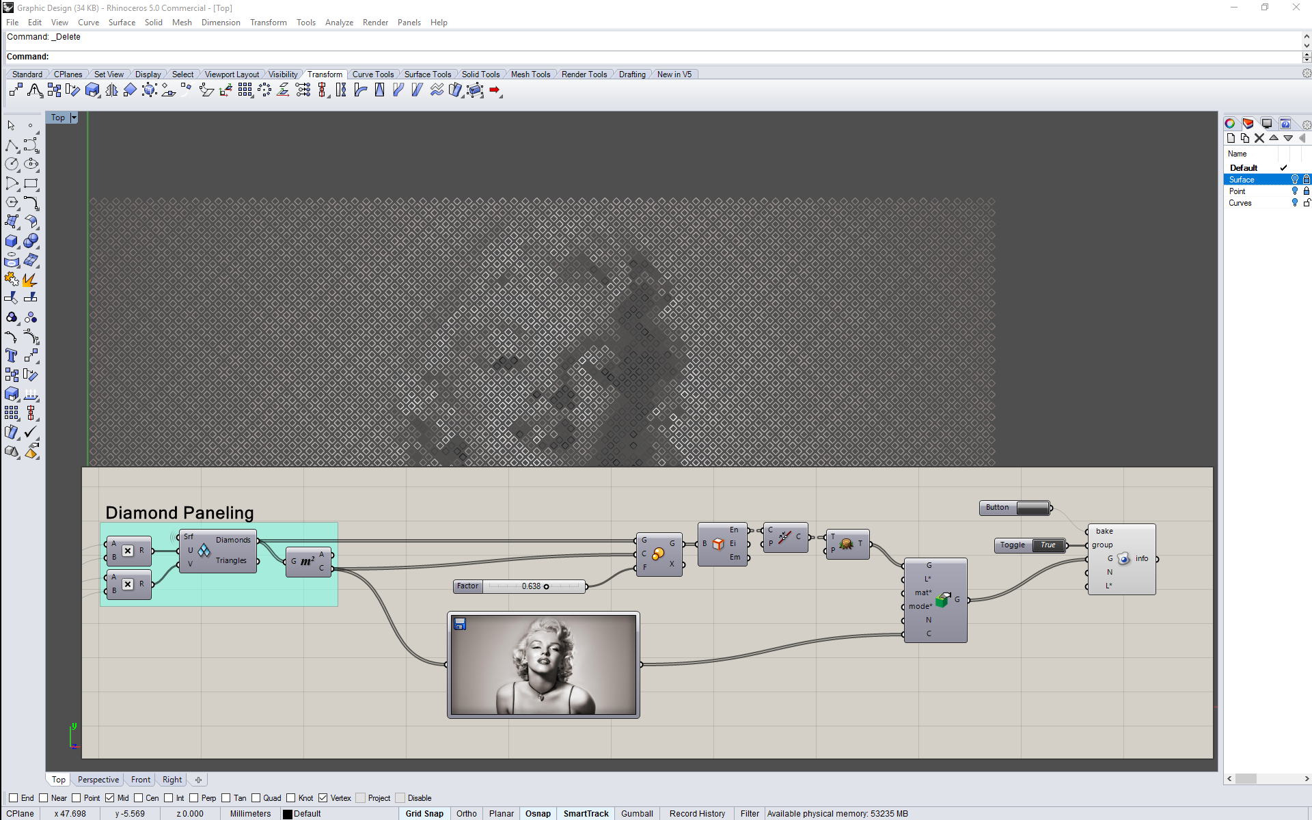
Task: Open the Properties color-wheel panel tab
Action: [x=1230, y=124]
